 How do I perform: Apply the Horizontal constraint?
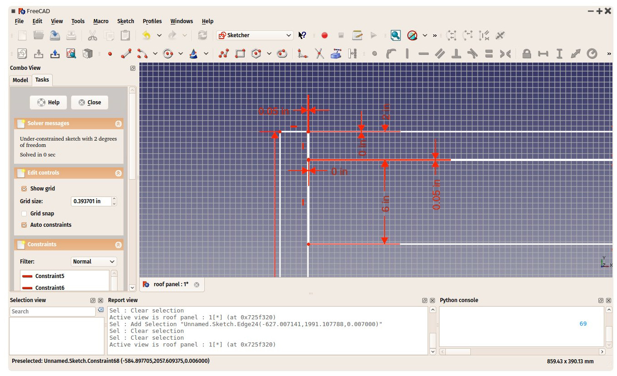pyautogui.click(x=424, y=54)
